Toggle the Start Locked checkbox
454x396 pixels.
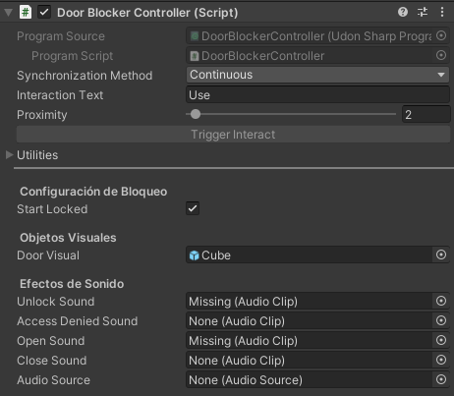(193, 208)
